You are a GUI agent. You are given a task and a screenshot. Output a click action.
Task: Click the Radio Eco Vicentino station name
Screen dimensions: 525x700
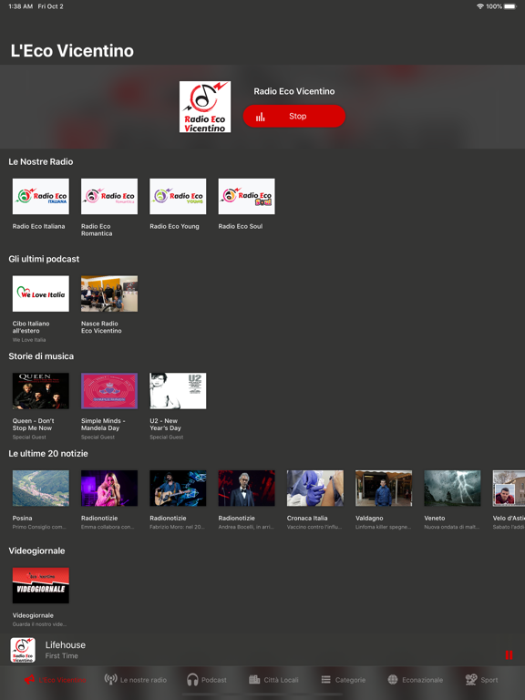pos(294,91)
